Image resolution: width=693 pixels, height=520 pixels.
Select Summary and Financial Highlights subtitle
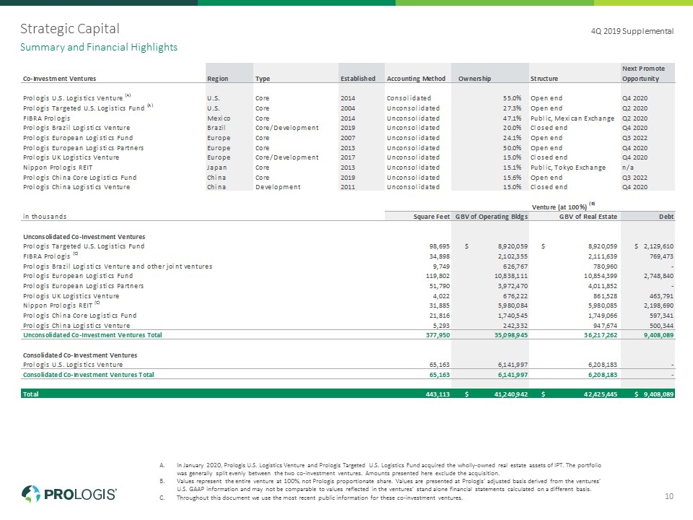(x=99, y=48)
